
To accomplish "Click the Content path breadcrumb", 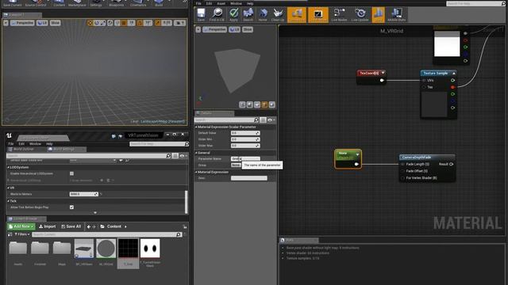I will 114,226.
